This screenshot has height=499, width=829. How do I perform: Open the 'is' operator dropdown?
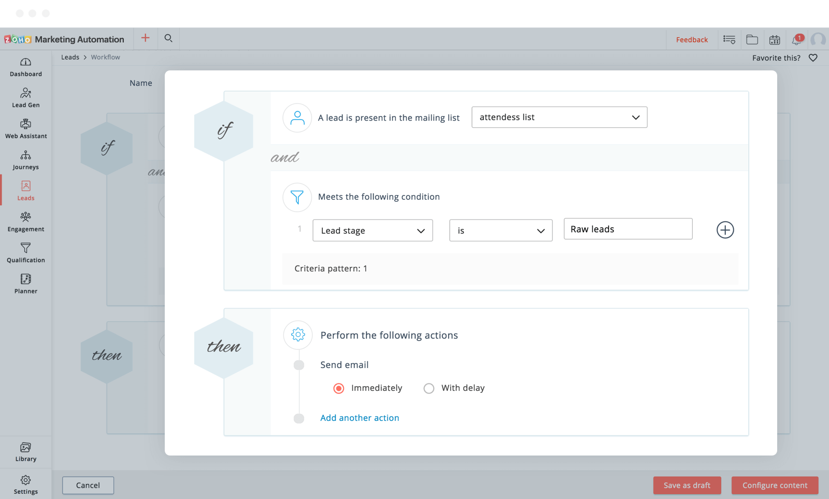coord(501,230)
